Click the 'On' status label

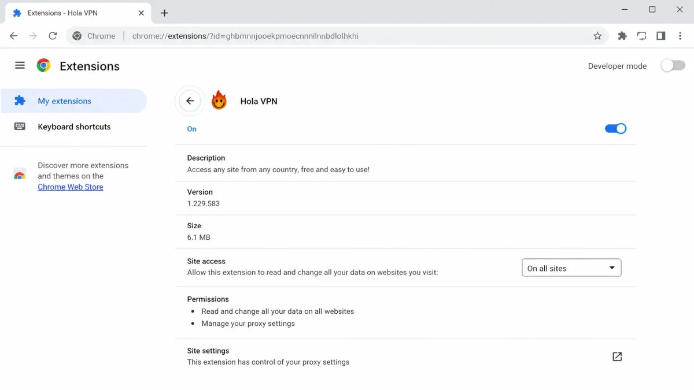coord(191,129)
